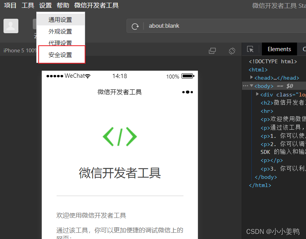Click the WeChat WiFi signal icon

88,76
